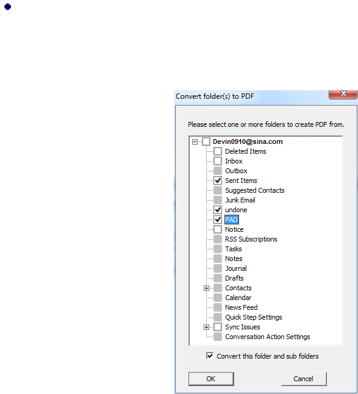
Task: Collapse the Devin0910@sina.com account tree
Action: (x=195, y=142)
